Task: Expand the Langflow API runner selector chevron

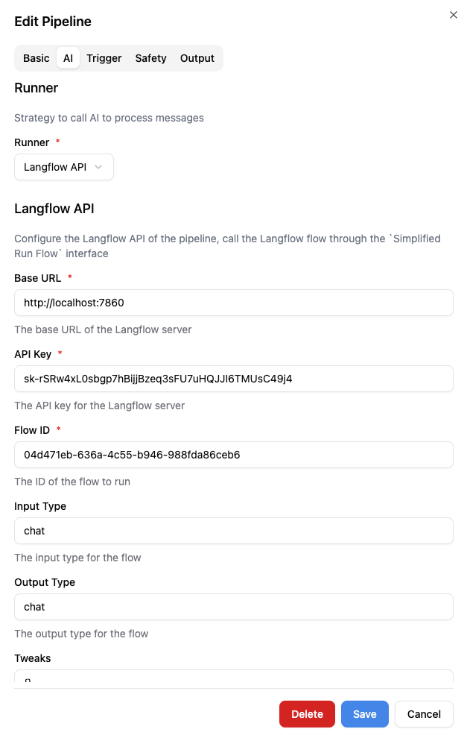Action: point(104,167)
